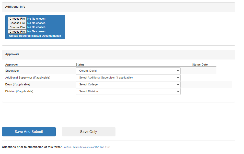
Task: Click the Dean (if applicable) row label
Action: pyautogui.click(x=18, y=85)
